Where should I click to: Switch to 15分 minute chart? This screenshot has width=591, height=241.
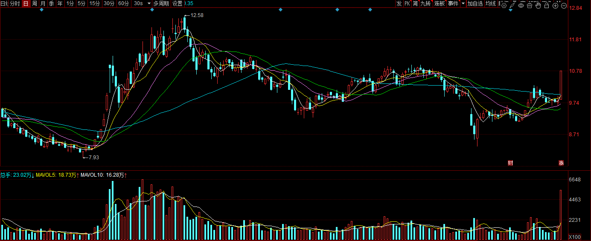(x=94, y=3)
